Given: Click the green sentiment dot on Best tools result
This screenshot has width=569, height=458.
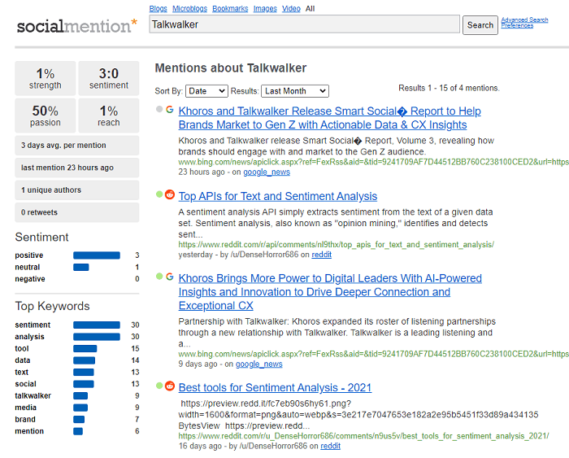Looking at the screenshot, I should [x=159, y=386].
